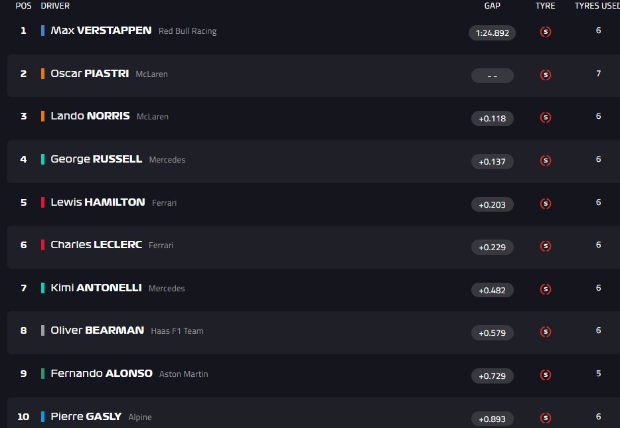This screenshot has width=620, height=428.
Task: Click the soft tyre icon in Leclerc's row
Action: pyautogui.click(x=546, y=246)
